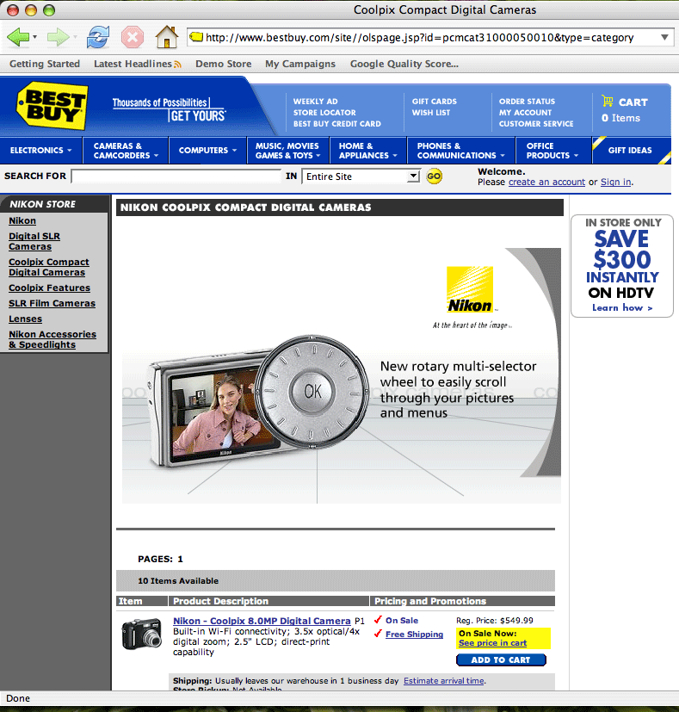Open the shopping Cart icon
The image size is (679, 712).
(608, 102)
